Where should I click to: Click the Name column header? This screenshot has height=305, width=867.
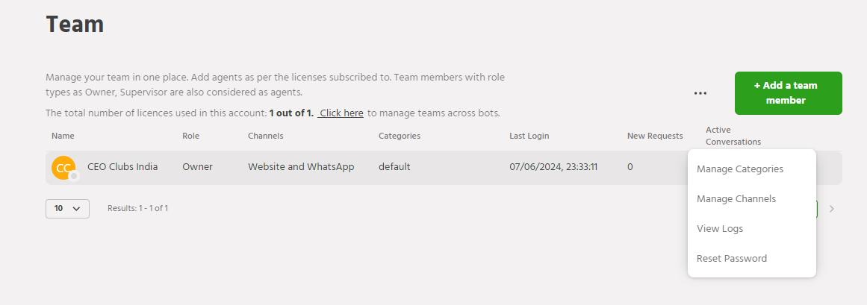[63, 136]
